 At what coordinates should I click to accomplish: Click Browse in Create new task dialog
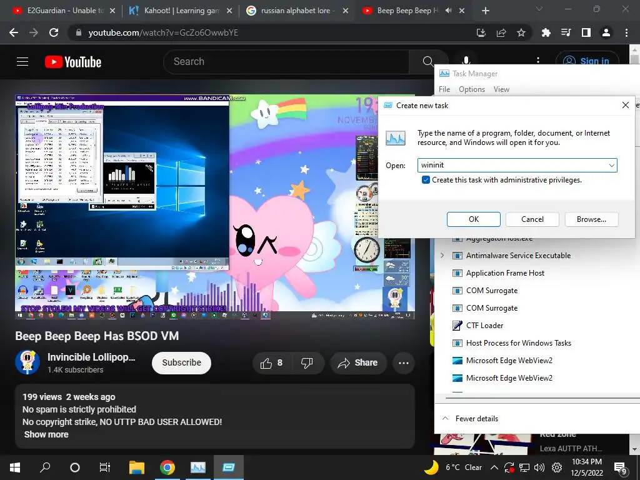[x=591, y=219]
